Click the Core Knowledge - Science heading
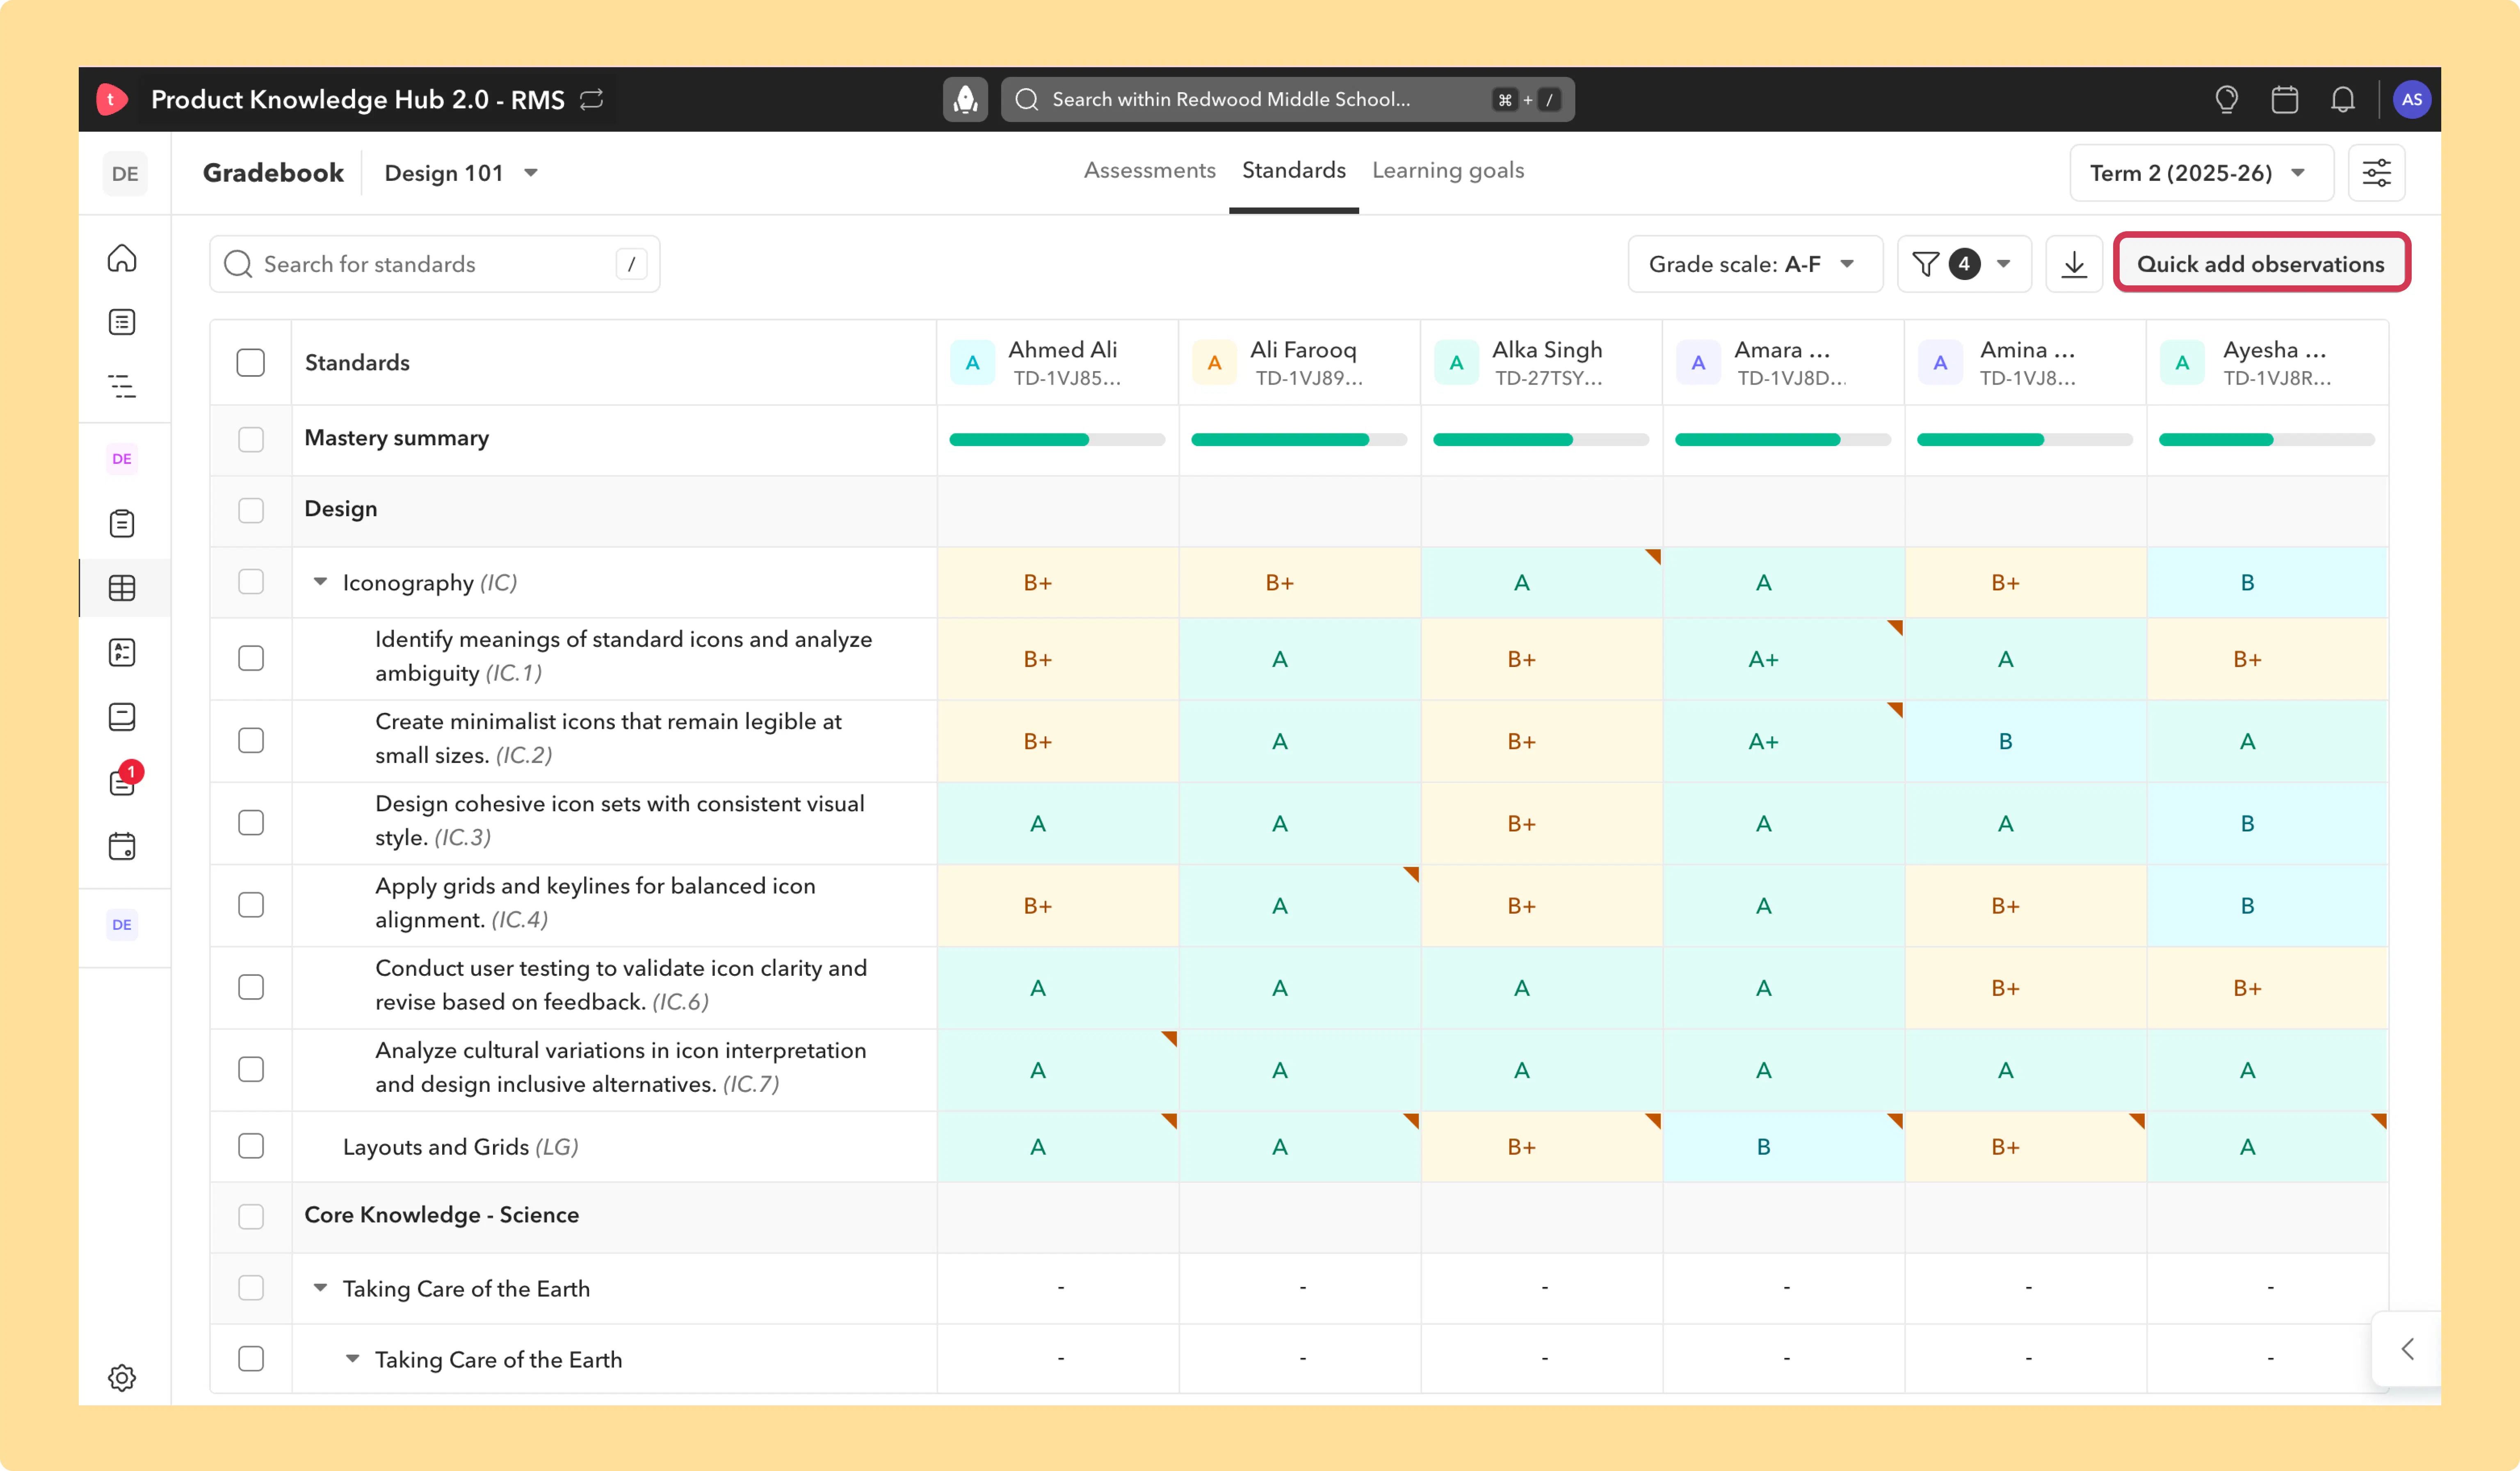This screenshot has height=1471, width=2520. [x=442, y=1215]
